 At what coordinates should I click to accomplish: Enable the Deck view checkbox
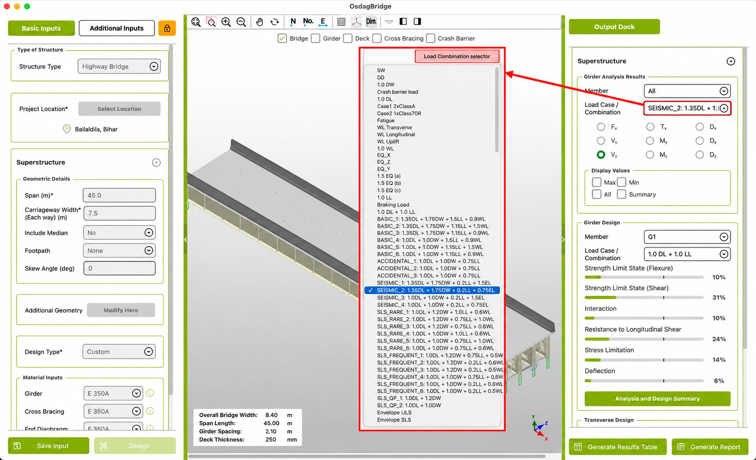pyautogui.click(x=348, y=39)
